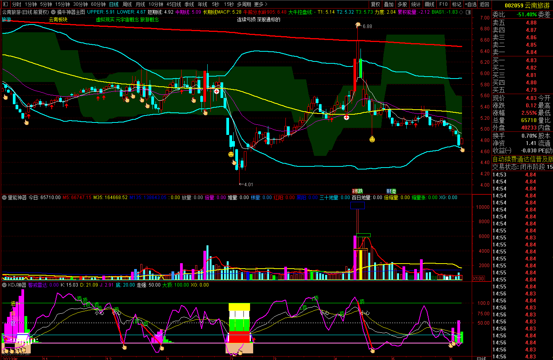Image resolution: width=553 pixels, height=360 pixels.
Task: Click the 标记 mark tool button
Action: point(457,4)
